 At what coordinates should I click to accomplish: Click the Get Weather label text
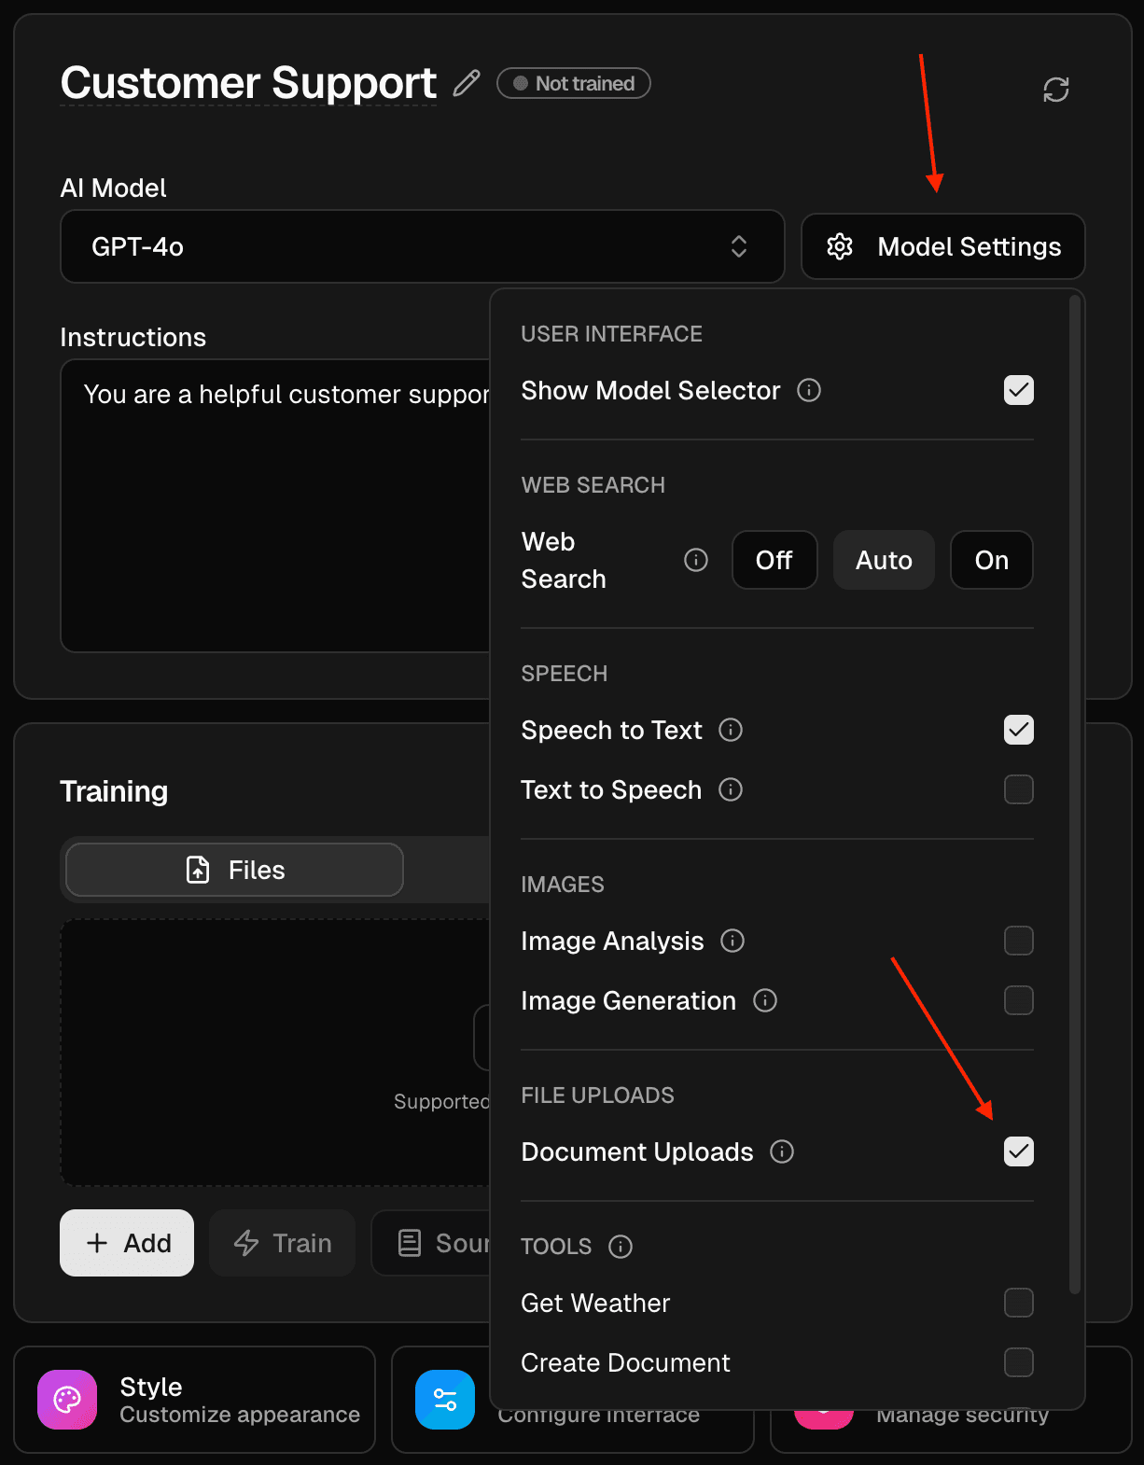(595, 1303)
